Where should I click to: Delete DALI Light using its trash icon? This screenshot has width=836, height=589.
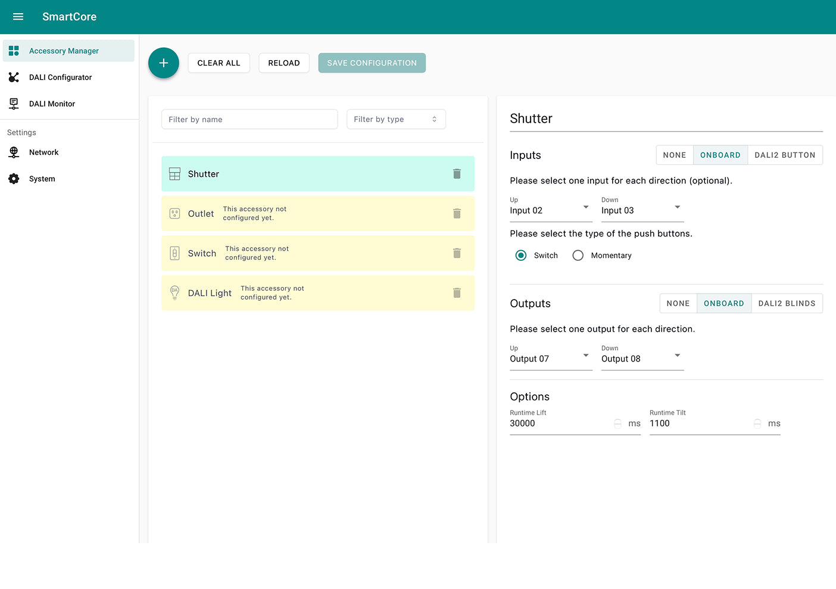click(457, 293)
